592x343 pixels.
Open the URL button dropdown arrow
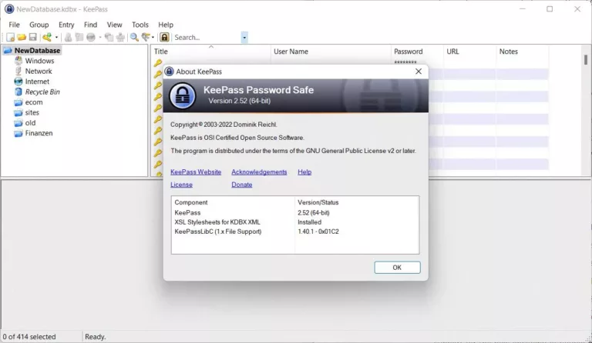(x=100, y=37)
